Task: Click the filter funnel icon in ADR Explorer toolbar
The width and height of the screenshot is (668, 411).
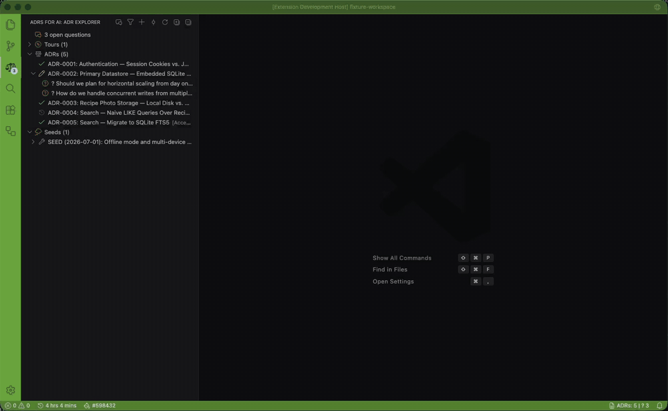Action: pyautogui.click(x=130, y=22)
